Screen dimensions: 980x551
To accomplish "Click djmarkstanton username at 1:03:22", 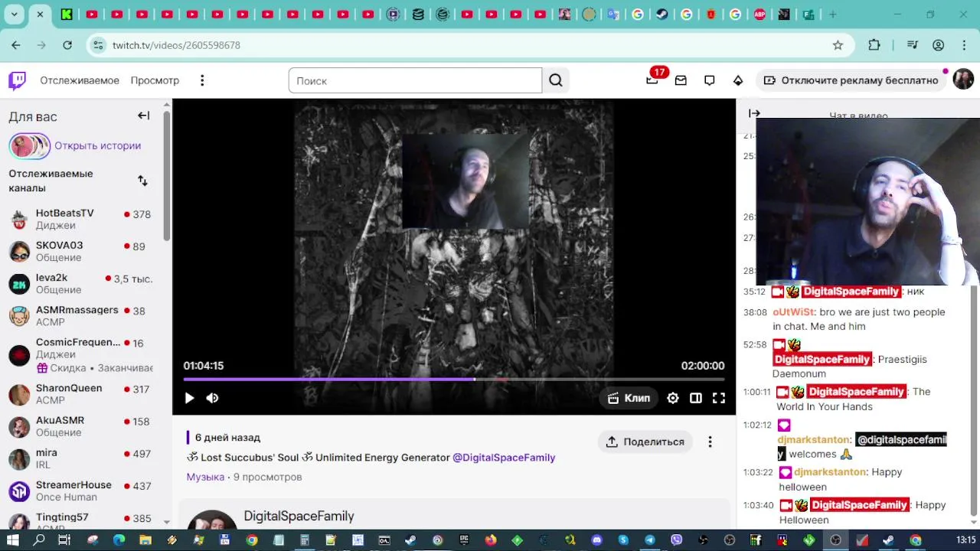I will pos(830,472).
